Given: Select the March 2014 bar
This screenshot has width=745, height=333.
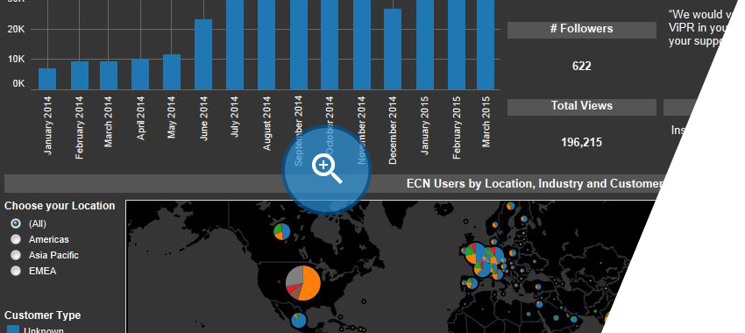Looking at the screenshot, I should point(109,75).
